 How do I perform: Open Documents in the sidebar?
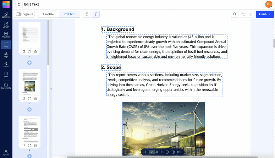point(6,86)
